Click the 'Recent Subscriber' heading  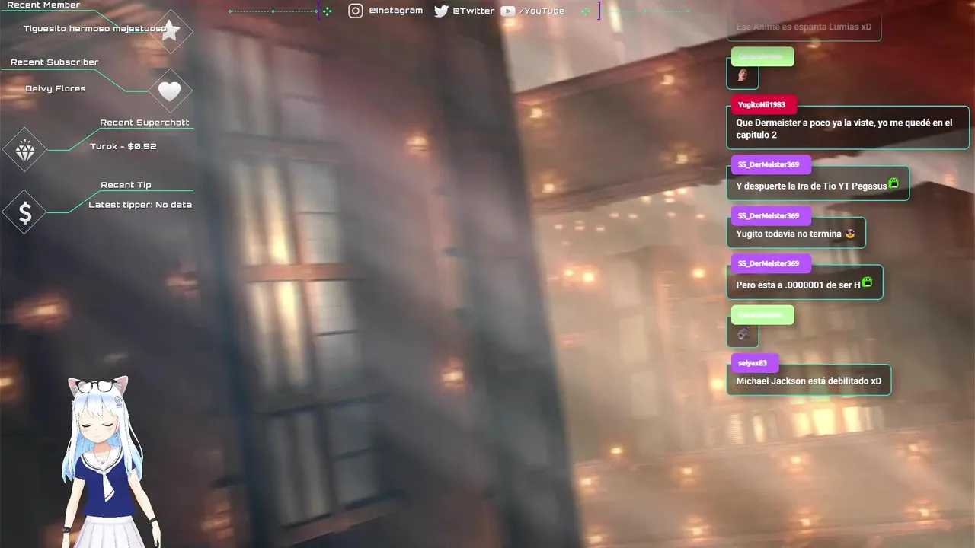pyautogui.click(x=54, y=62)
